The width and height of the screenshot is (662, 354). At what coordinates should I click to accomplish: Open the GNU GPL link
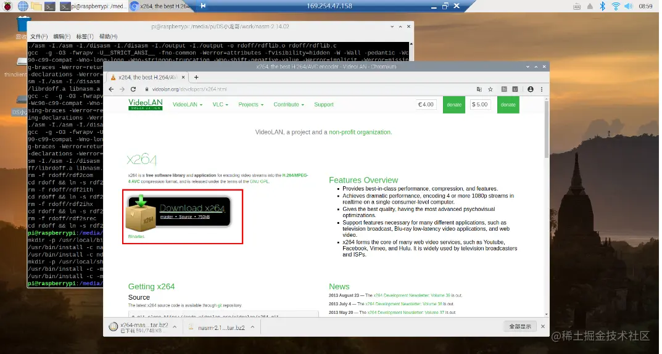click(x=259, y=181)
